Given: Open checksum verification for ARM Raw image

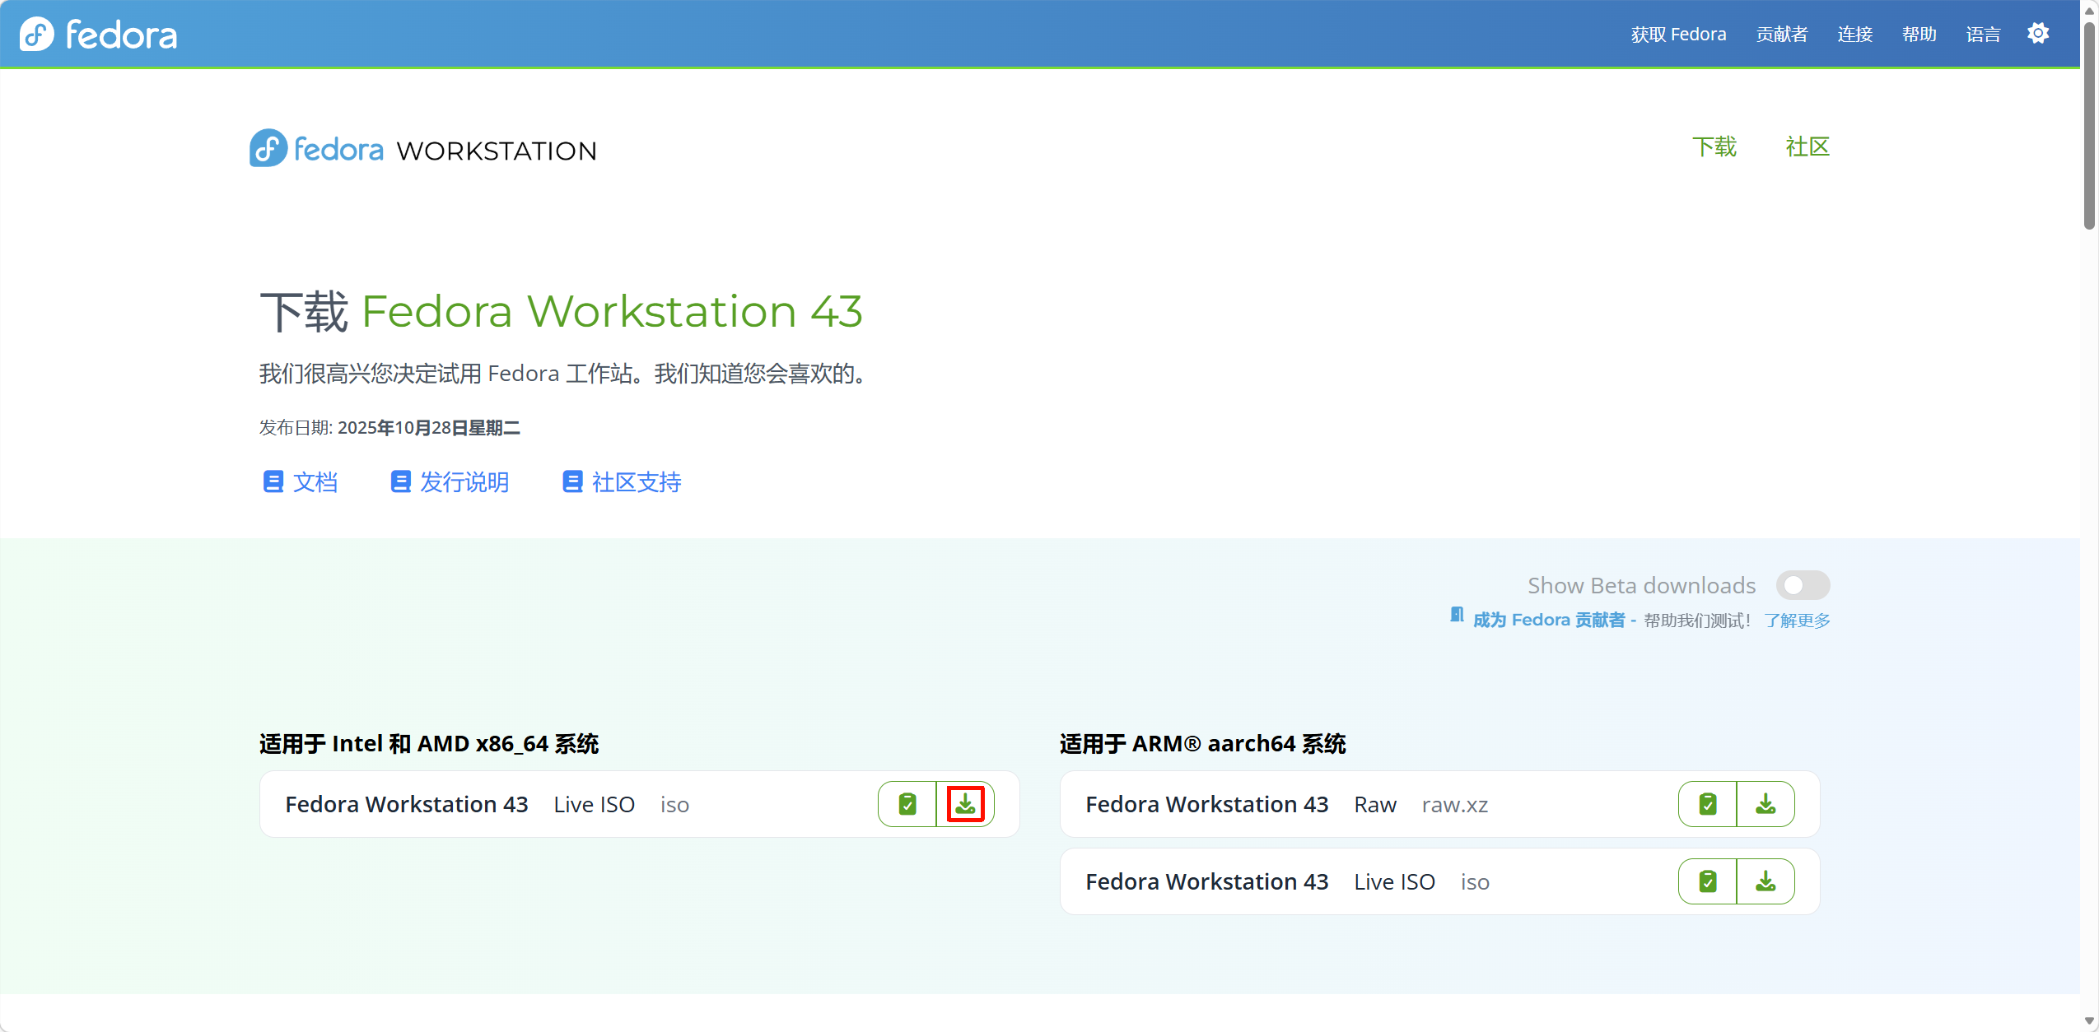Looking at the screenshot, I should pyautogui.click(x=1708, y=804).
